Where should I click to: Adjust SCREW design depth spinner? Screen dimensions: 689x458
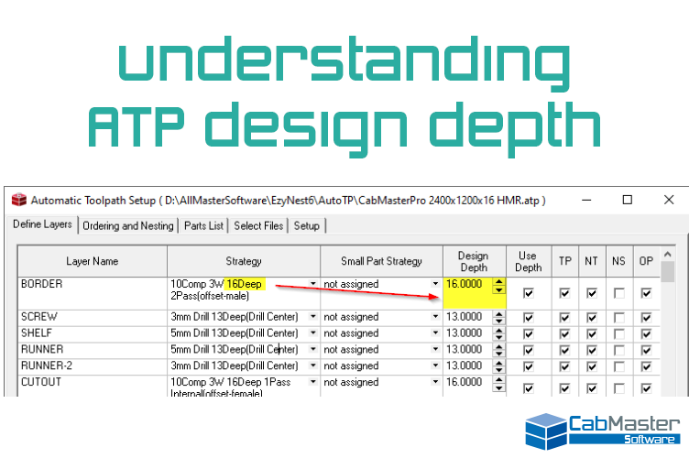pyautogui.click(x=498, y=318)
